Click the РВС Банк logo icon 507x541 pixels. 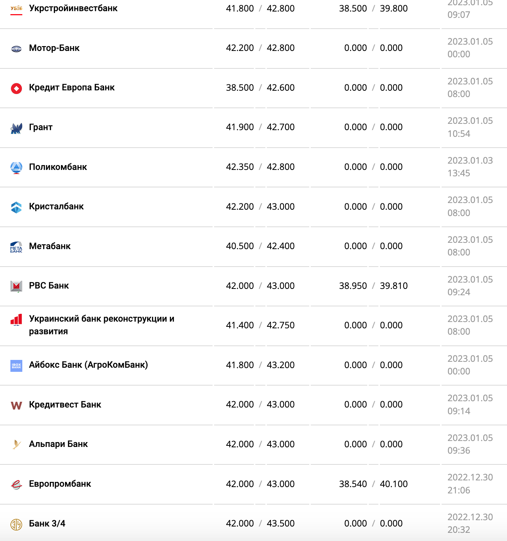tap(16, 286)
